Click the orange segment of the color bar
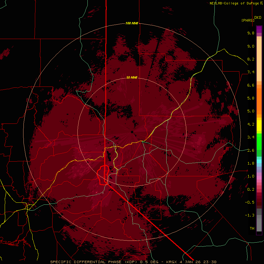Image resolution: width=264 pixels, height=264 pixels. coord(259,101)
